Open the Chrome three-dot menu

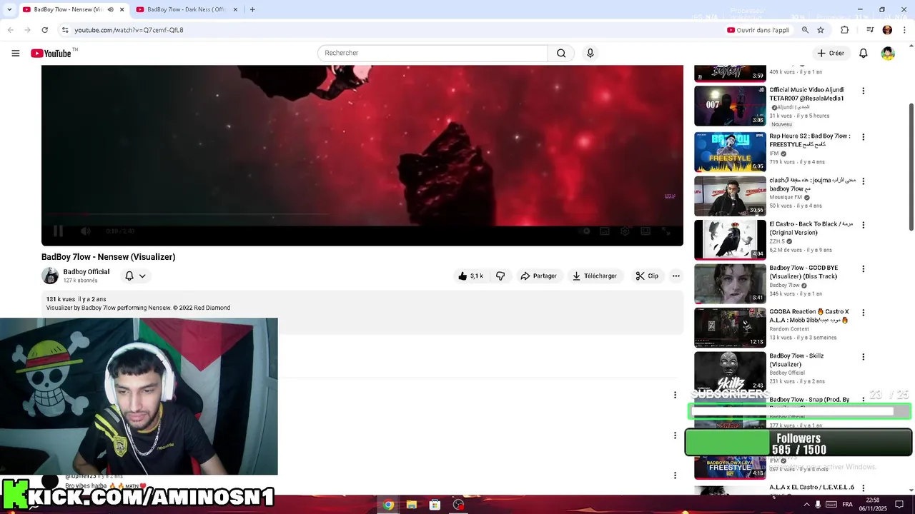(905, 30)
